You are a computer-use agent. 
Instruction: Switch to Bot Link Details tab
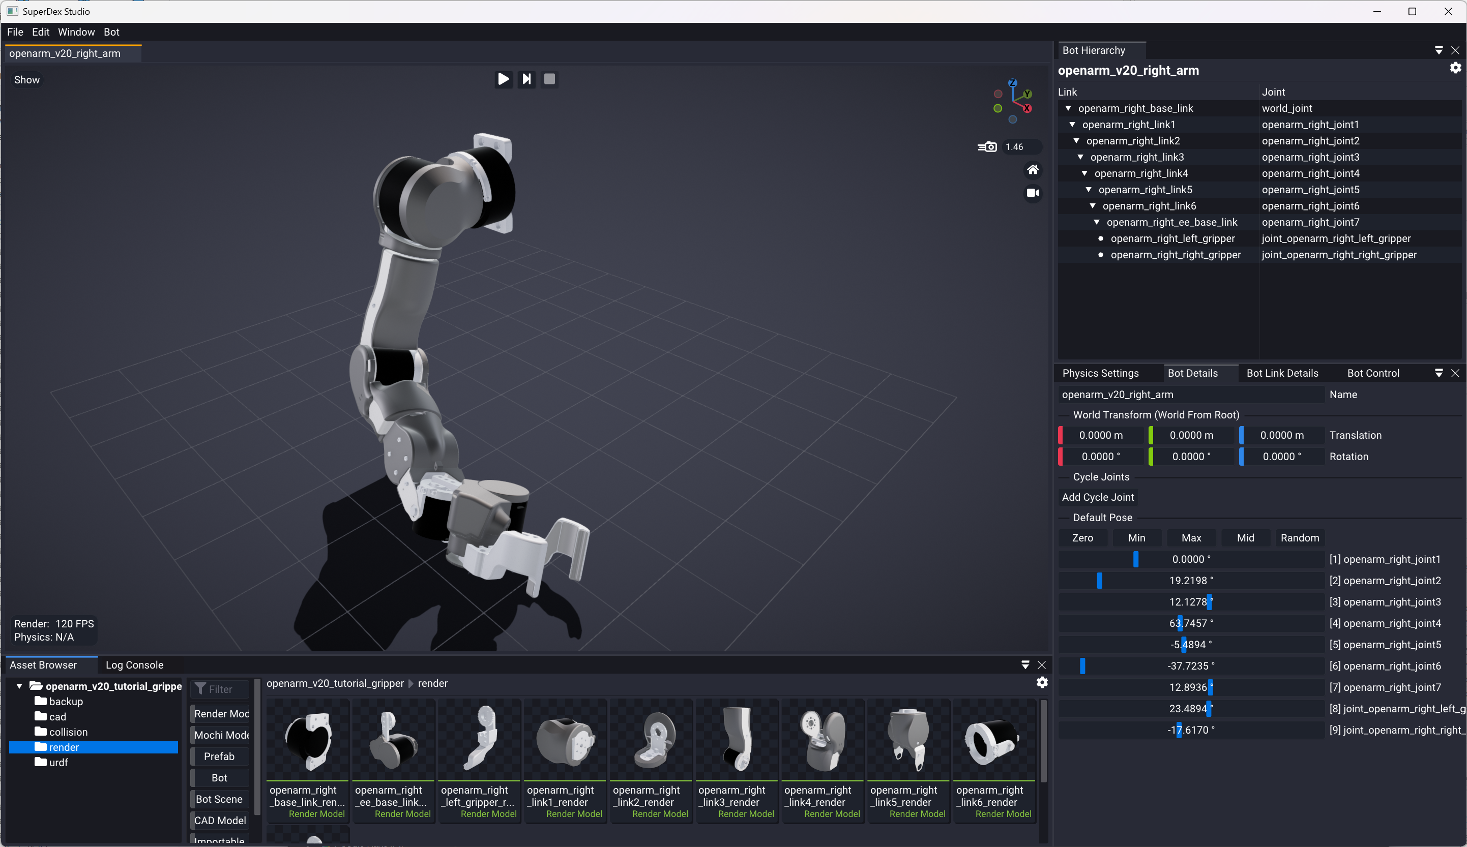(1282, 374)
